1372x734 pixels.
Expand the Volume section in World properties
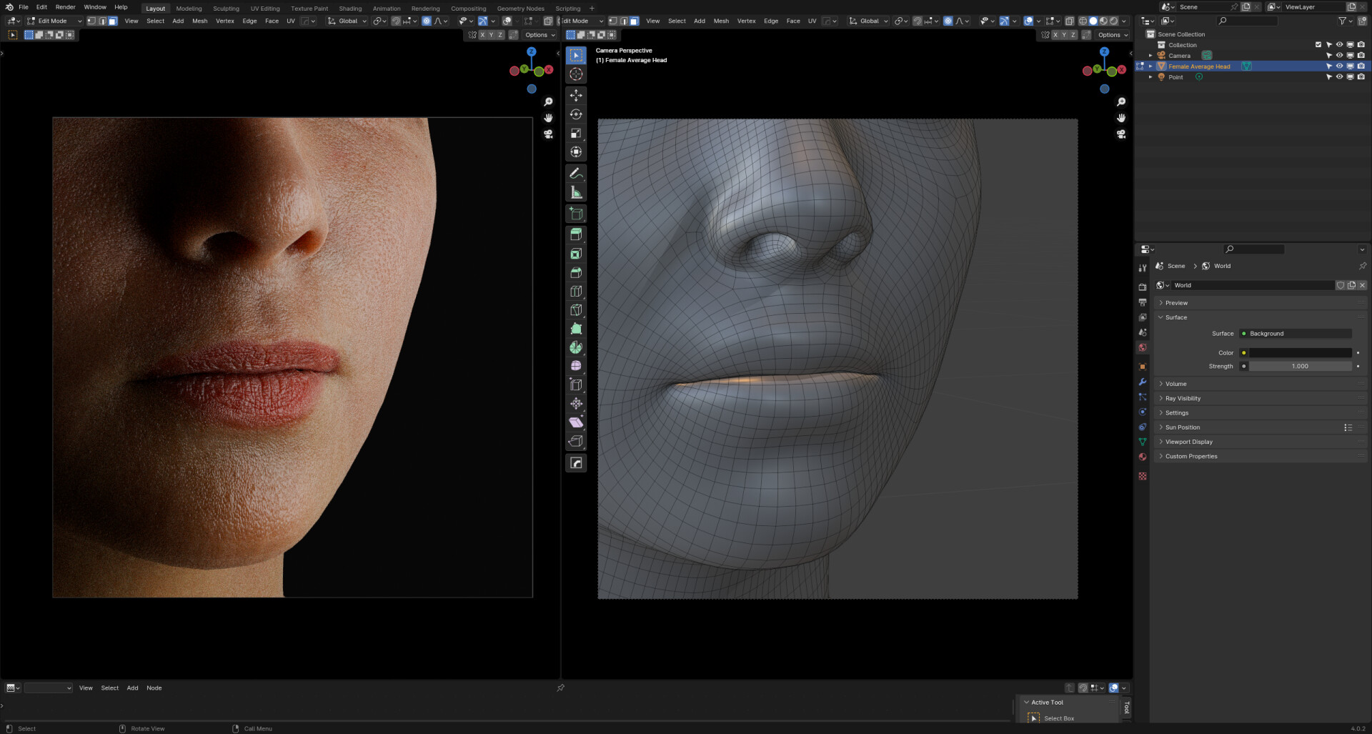click(1175, 384)
